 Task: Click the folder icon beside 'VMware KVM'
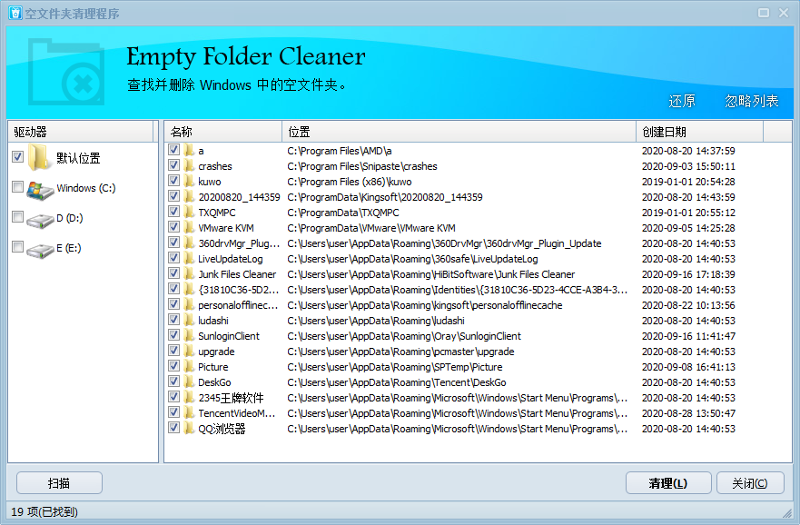click(190, 228)
